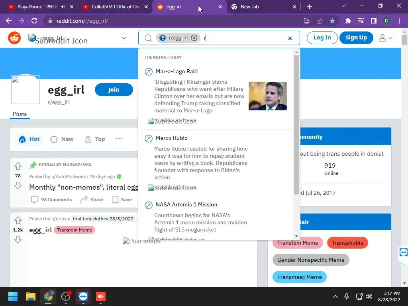Sort posts by Top

(95, 139)
